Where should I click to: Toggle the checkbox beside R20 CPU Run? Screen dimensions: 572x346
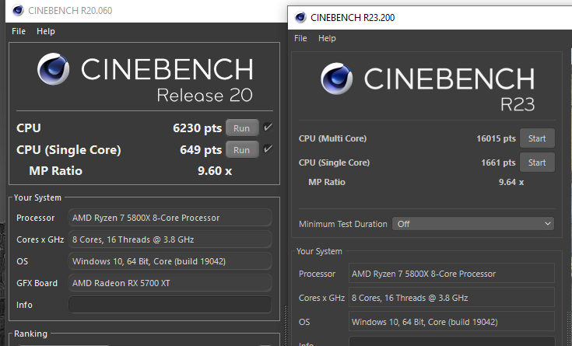point(268,128)
